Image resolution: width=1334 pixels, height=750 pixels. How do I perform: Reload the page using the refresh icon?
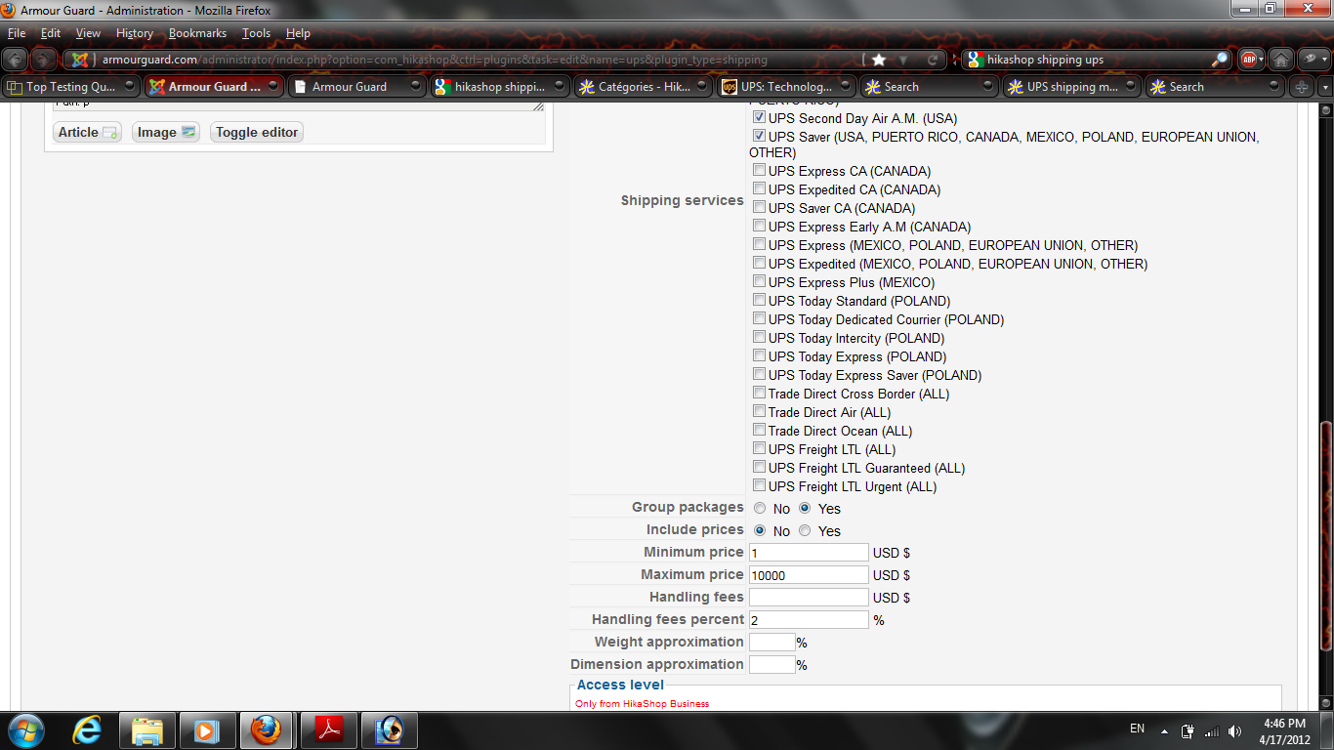tap(933, 60)
